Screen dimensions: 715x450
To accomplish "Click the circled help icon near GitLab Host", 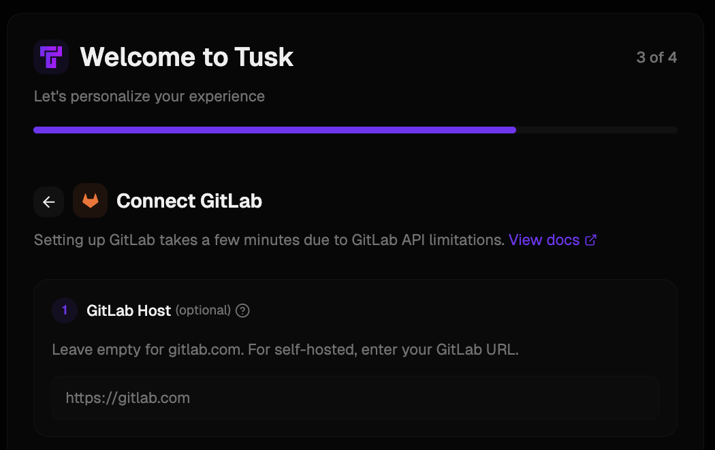I will [x=242, y=310].
